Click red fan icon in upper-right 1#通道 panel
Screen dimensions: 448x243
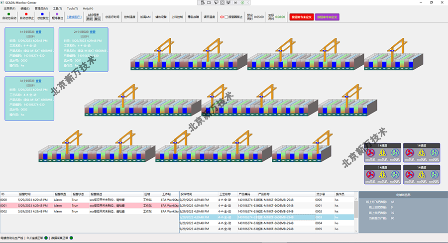pos(410,153)
